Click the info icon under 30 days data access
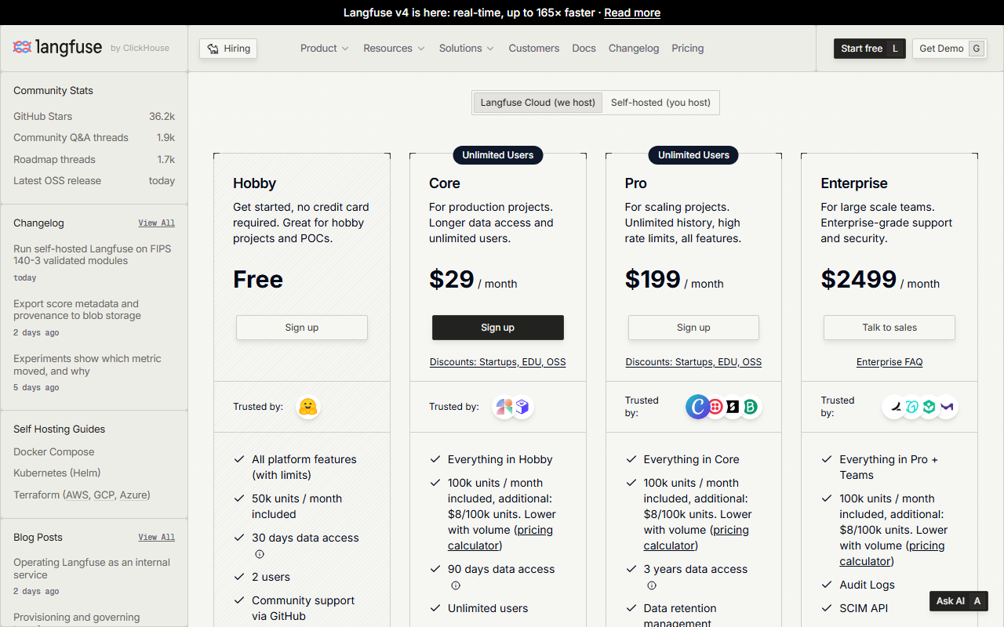The width and height of the screenshot is (1004, 627). [x=260, y=554]
